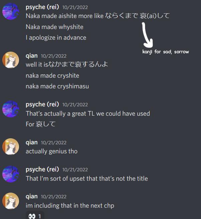This screenshot has width=201, height=219.
Task: Click the psyche (rei) username above 'That I'm sort of upset'
Action: pos(42,169)
